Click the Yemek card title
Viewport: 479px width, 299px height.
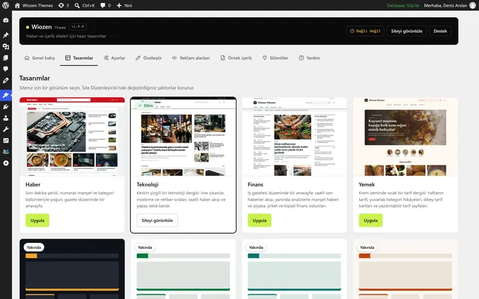(x=367, y=185)
